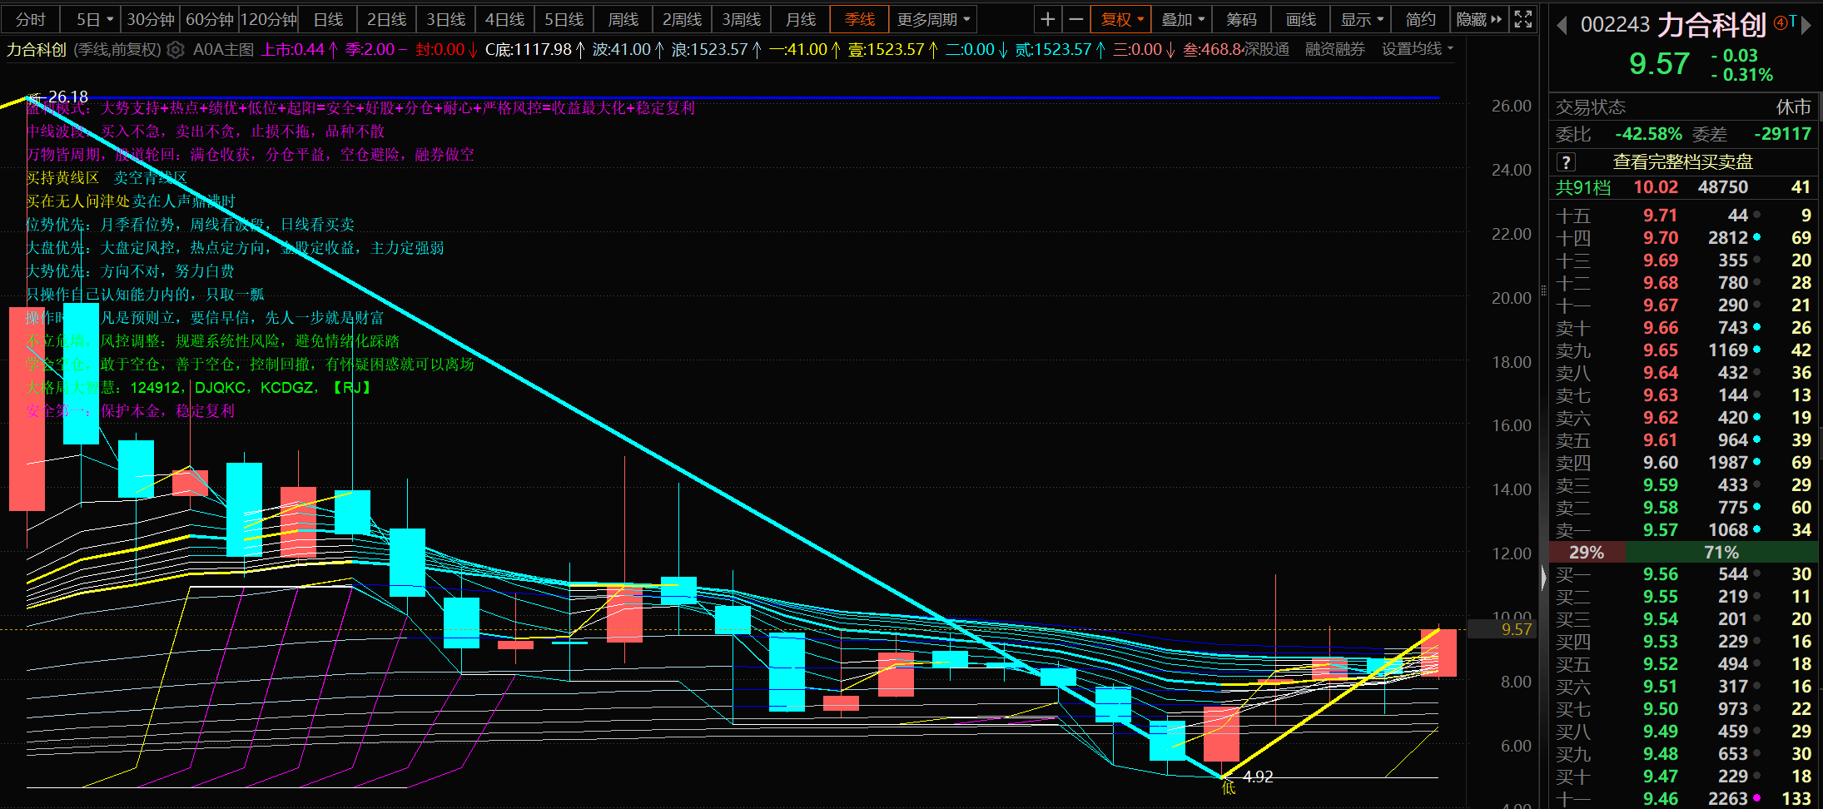
Task: Toggle fullscreen chart view icon
Action: coord(1522,19)
